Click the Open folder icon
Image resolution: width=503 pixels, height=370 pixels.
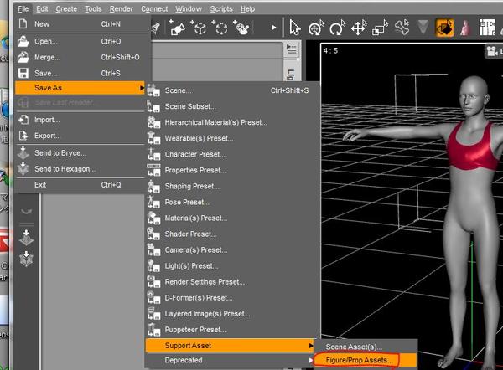23,41
